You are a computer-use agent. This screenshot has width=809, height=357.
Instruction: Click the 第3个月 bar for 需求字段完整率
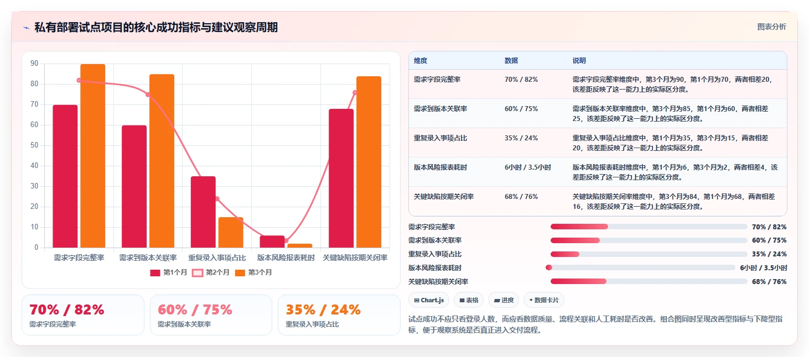[x=92, y=156]
